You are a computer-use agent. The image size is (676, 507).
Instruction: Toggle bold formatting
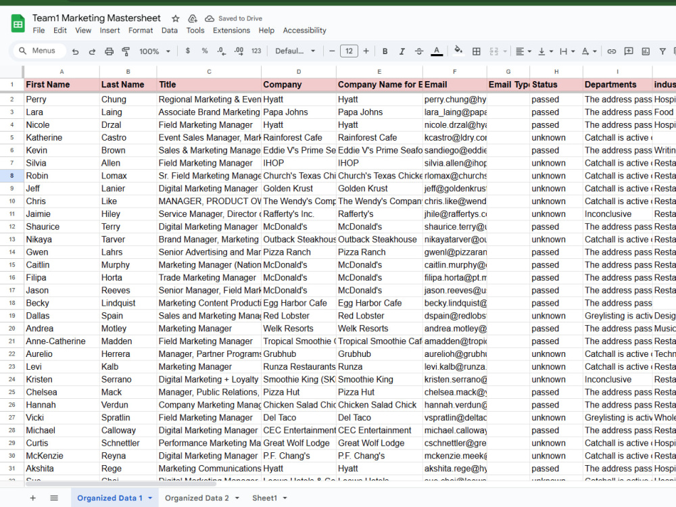coord(385,51)
